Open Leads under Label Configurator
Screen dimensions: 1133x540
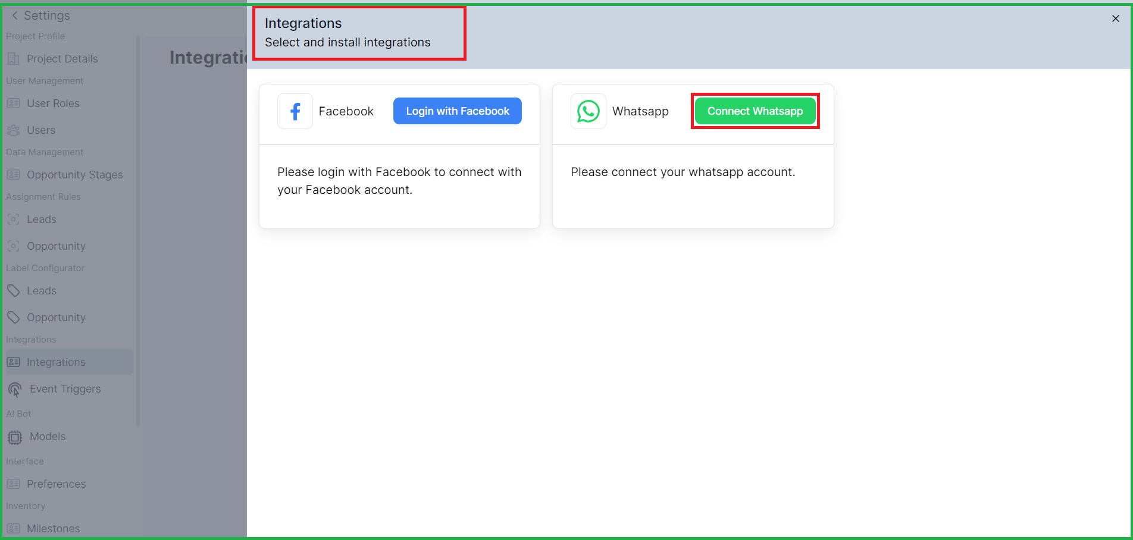(x=42, y=291)
